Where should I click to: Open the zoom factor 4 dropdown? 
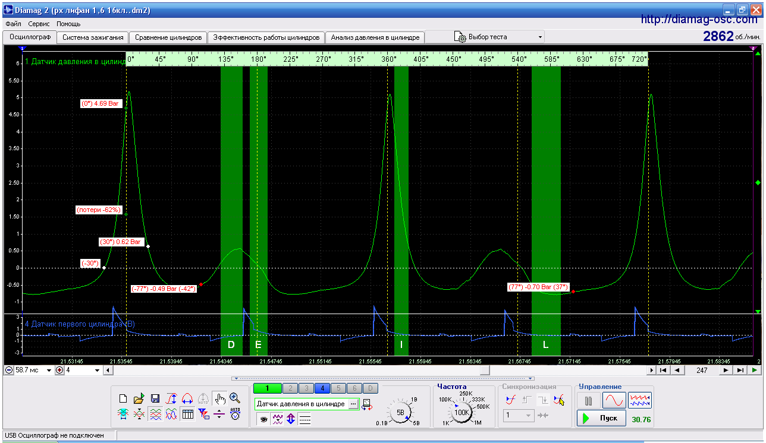click(97, 370)
